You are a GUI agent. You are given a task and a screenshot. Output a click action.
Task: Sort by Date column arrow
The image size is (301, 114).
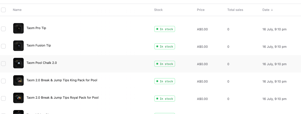point(272,10)
